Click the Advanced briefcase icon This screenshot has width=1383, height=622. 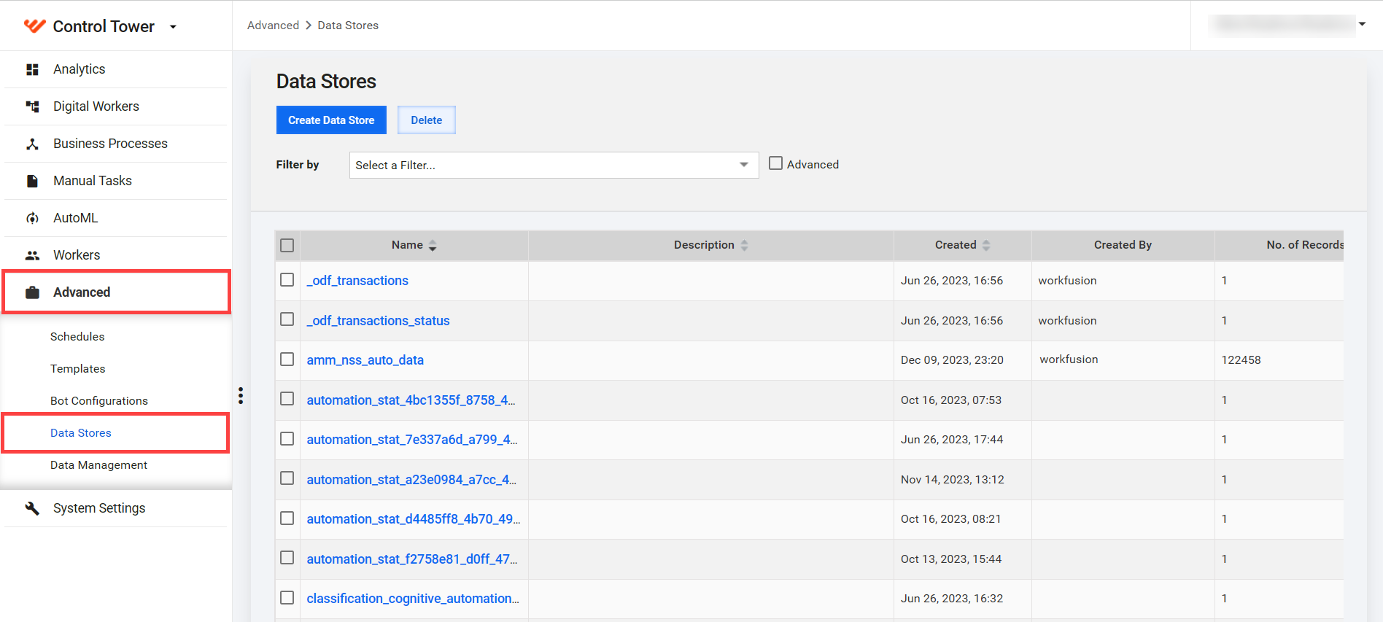point(32,292)
